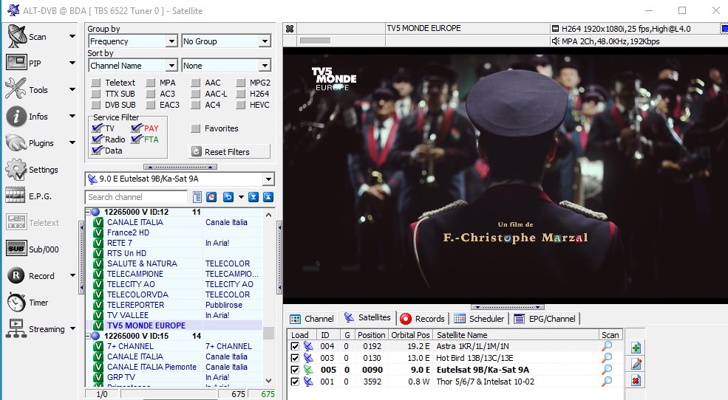Enable the Teletext filter checkbox
This screenshot has width=728, height=400.
[96, 83]
